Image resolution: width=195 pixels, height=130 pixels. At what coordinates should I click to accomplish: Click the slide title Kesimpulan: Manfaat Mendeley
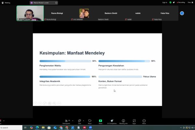click(72, 53)
